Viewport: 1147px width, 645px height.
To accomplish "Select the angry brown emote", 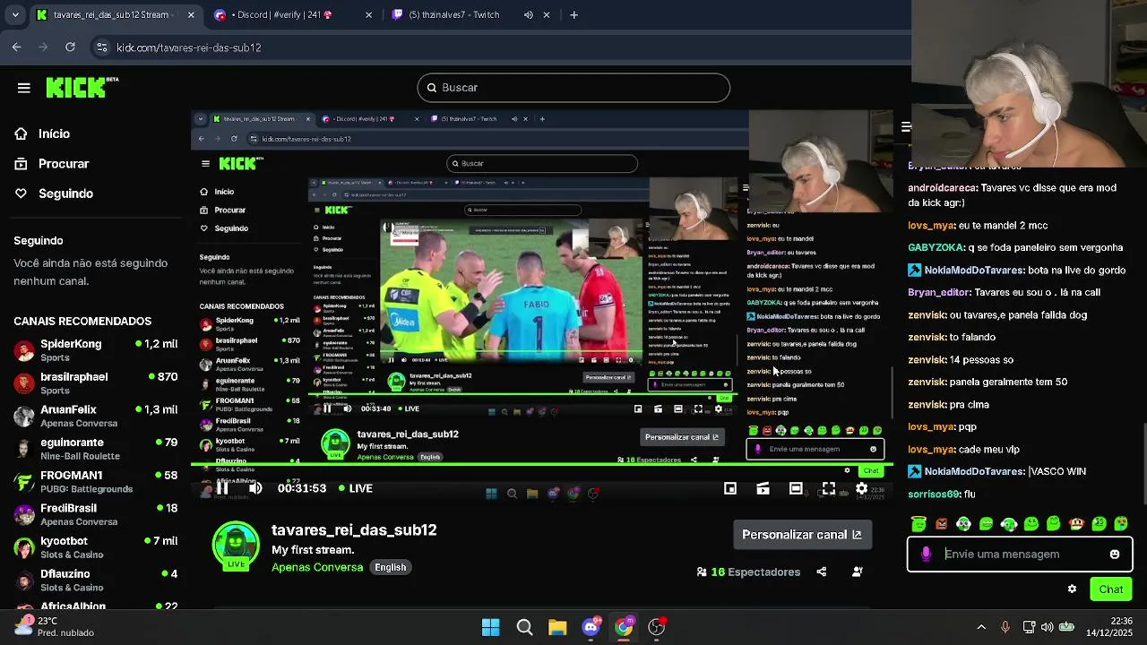I will coord(941,523).
